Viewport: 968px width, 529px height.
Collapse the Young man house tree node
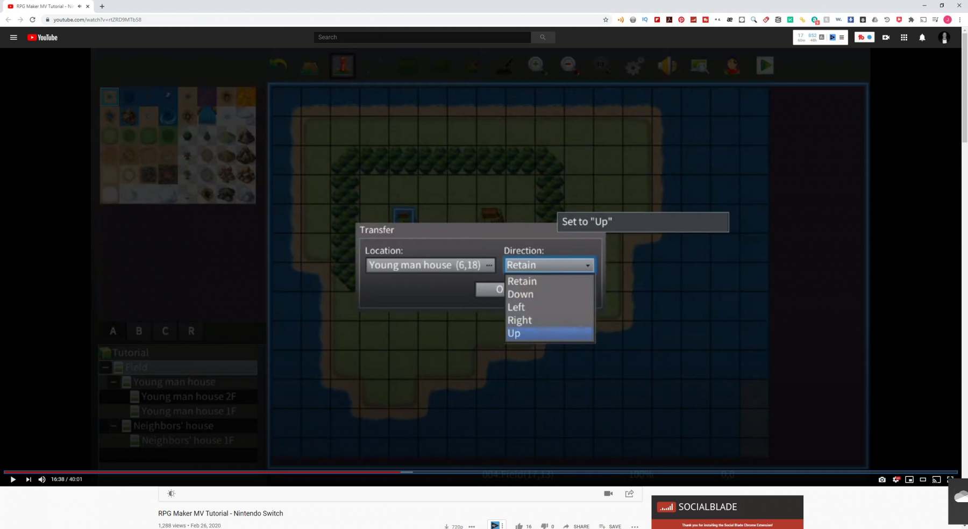113,382
